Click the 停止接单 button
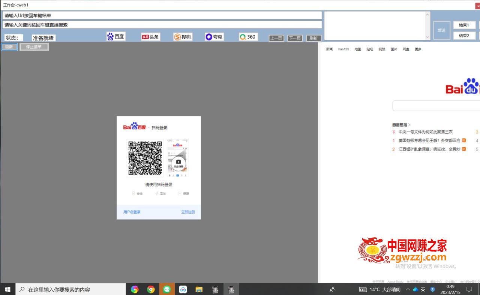Viewport: 480px width, 295px height. (34, 47)
